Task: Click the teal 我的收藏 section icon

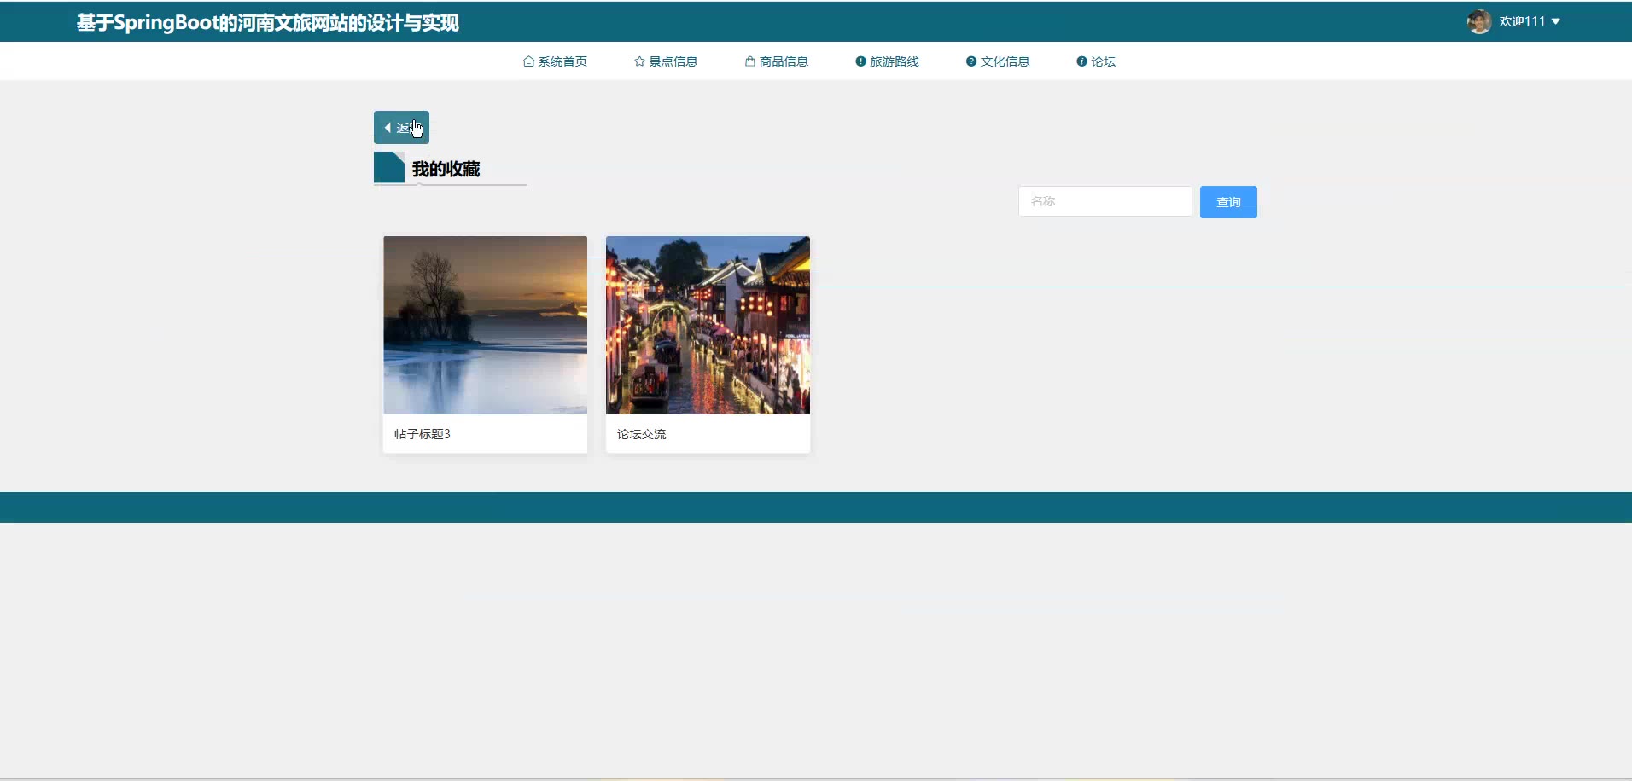Action: point(389,168)
